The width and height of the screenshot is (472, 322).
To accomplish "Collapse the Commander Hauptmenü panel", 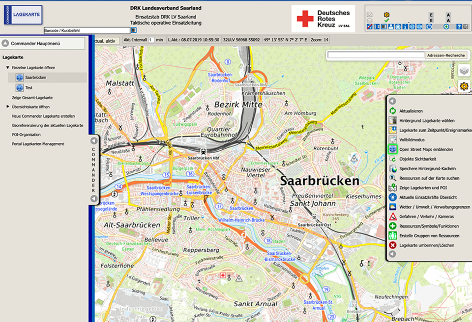I will (5, 44).
